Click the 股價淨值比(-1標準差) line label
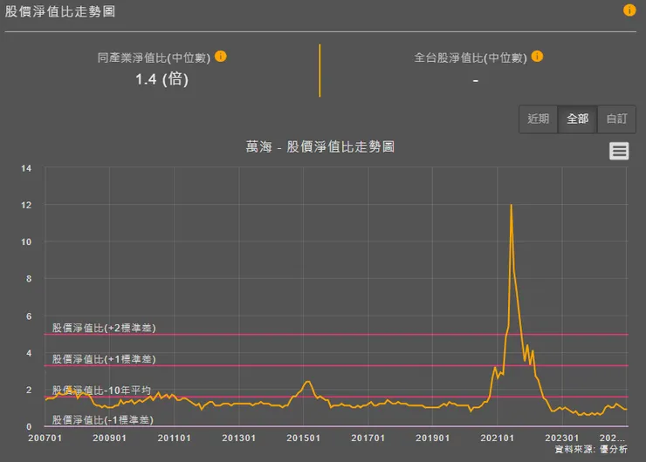Image resolution: width=646 pixels, height=462 pixels. click(x=103, y=420)
